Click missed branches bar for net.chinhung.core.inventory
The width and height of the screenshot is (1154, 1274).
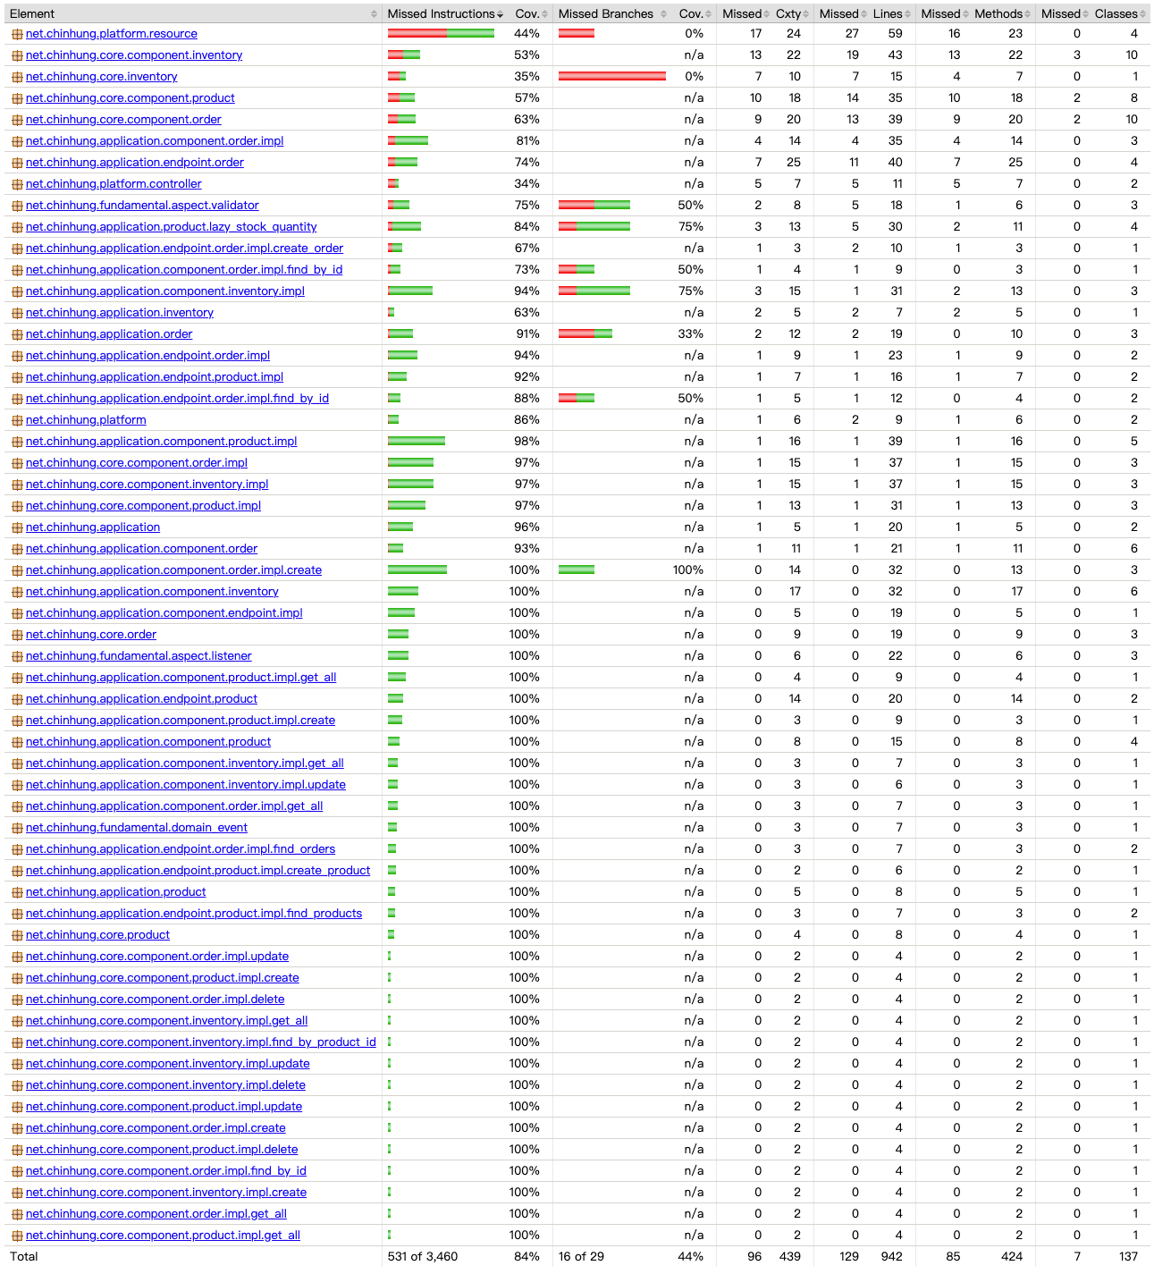(x=612, y=77)
